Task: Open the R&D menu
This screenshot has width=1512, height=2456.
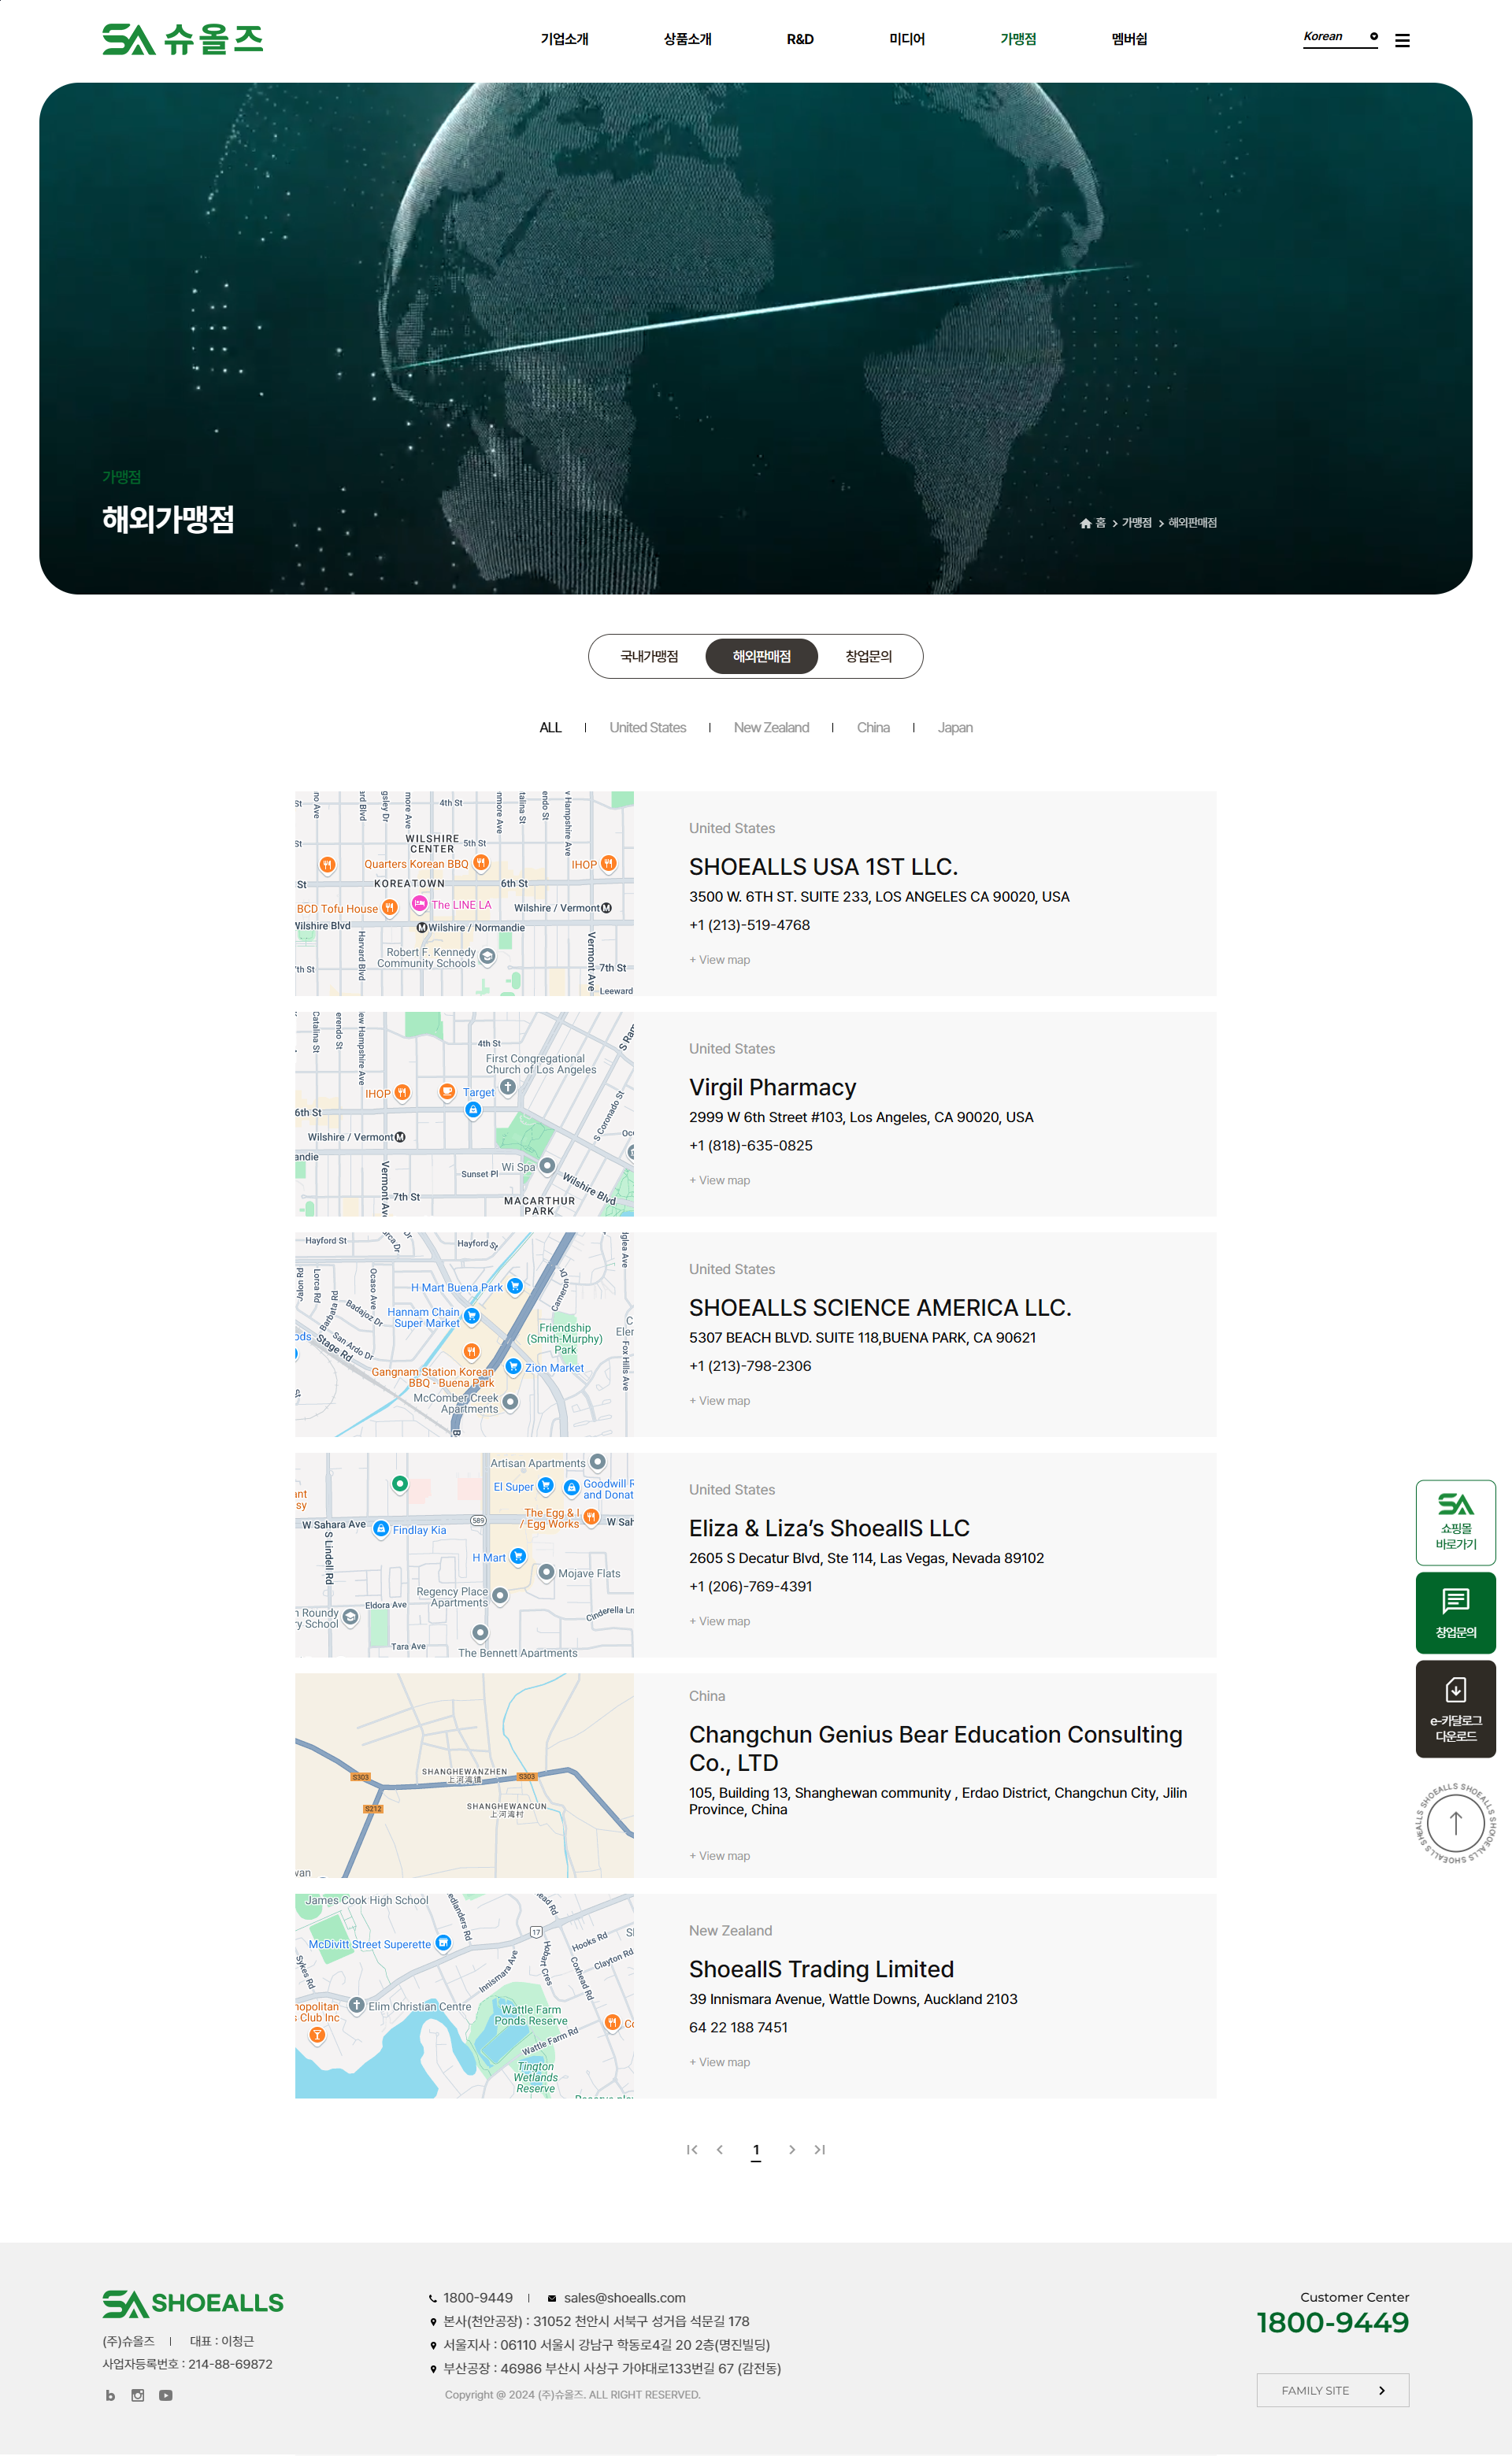Action: pos(800,39)
